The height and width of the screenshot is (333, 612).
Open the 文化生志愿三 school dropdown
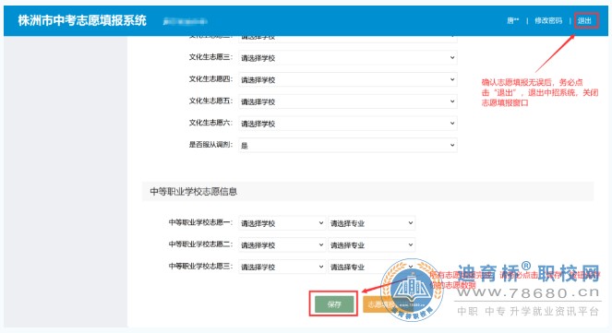(x=348, y=58)
